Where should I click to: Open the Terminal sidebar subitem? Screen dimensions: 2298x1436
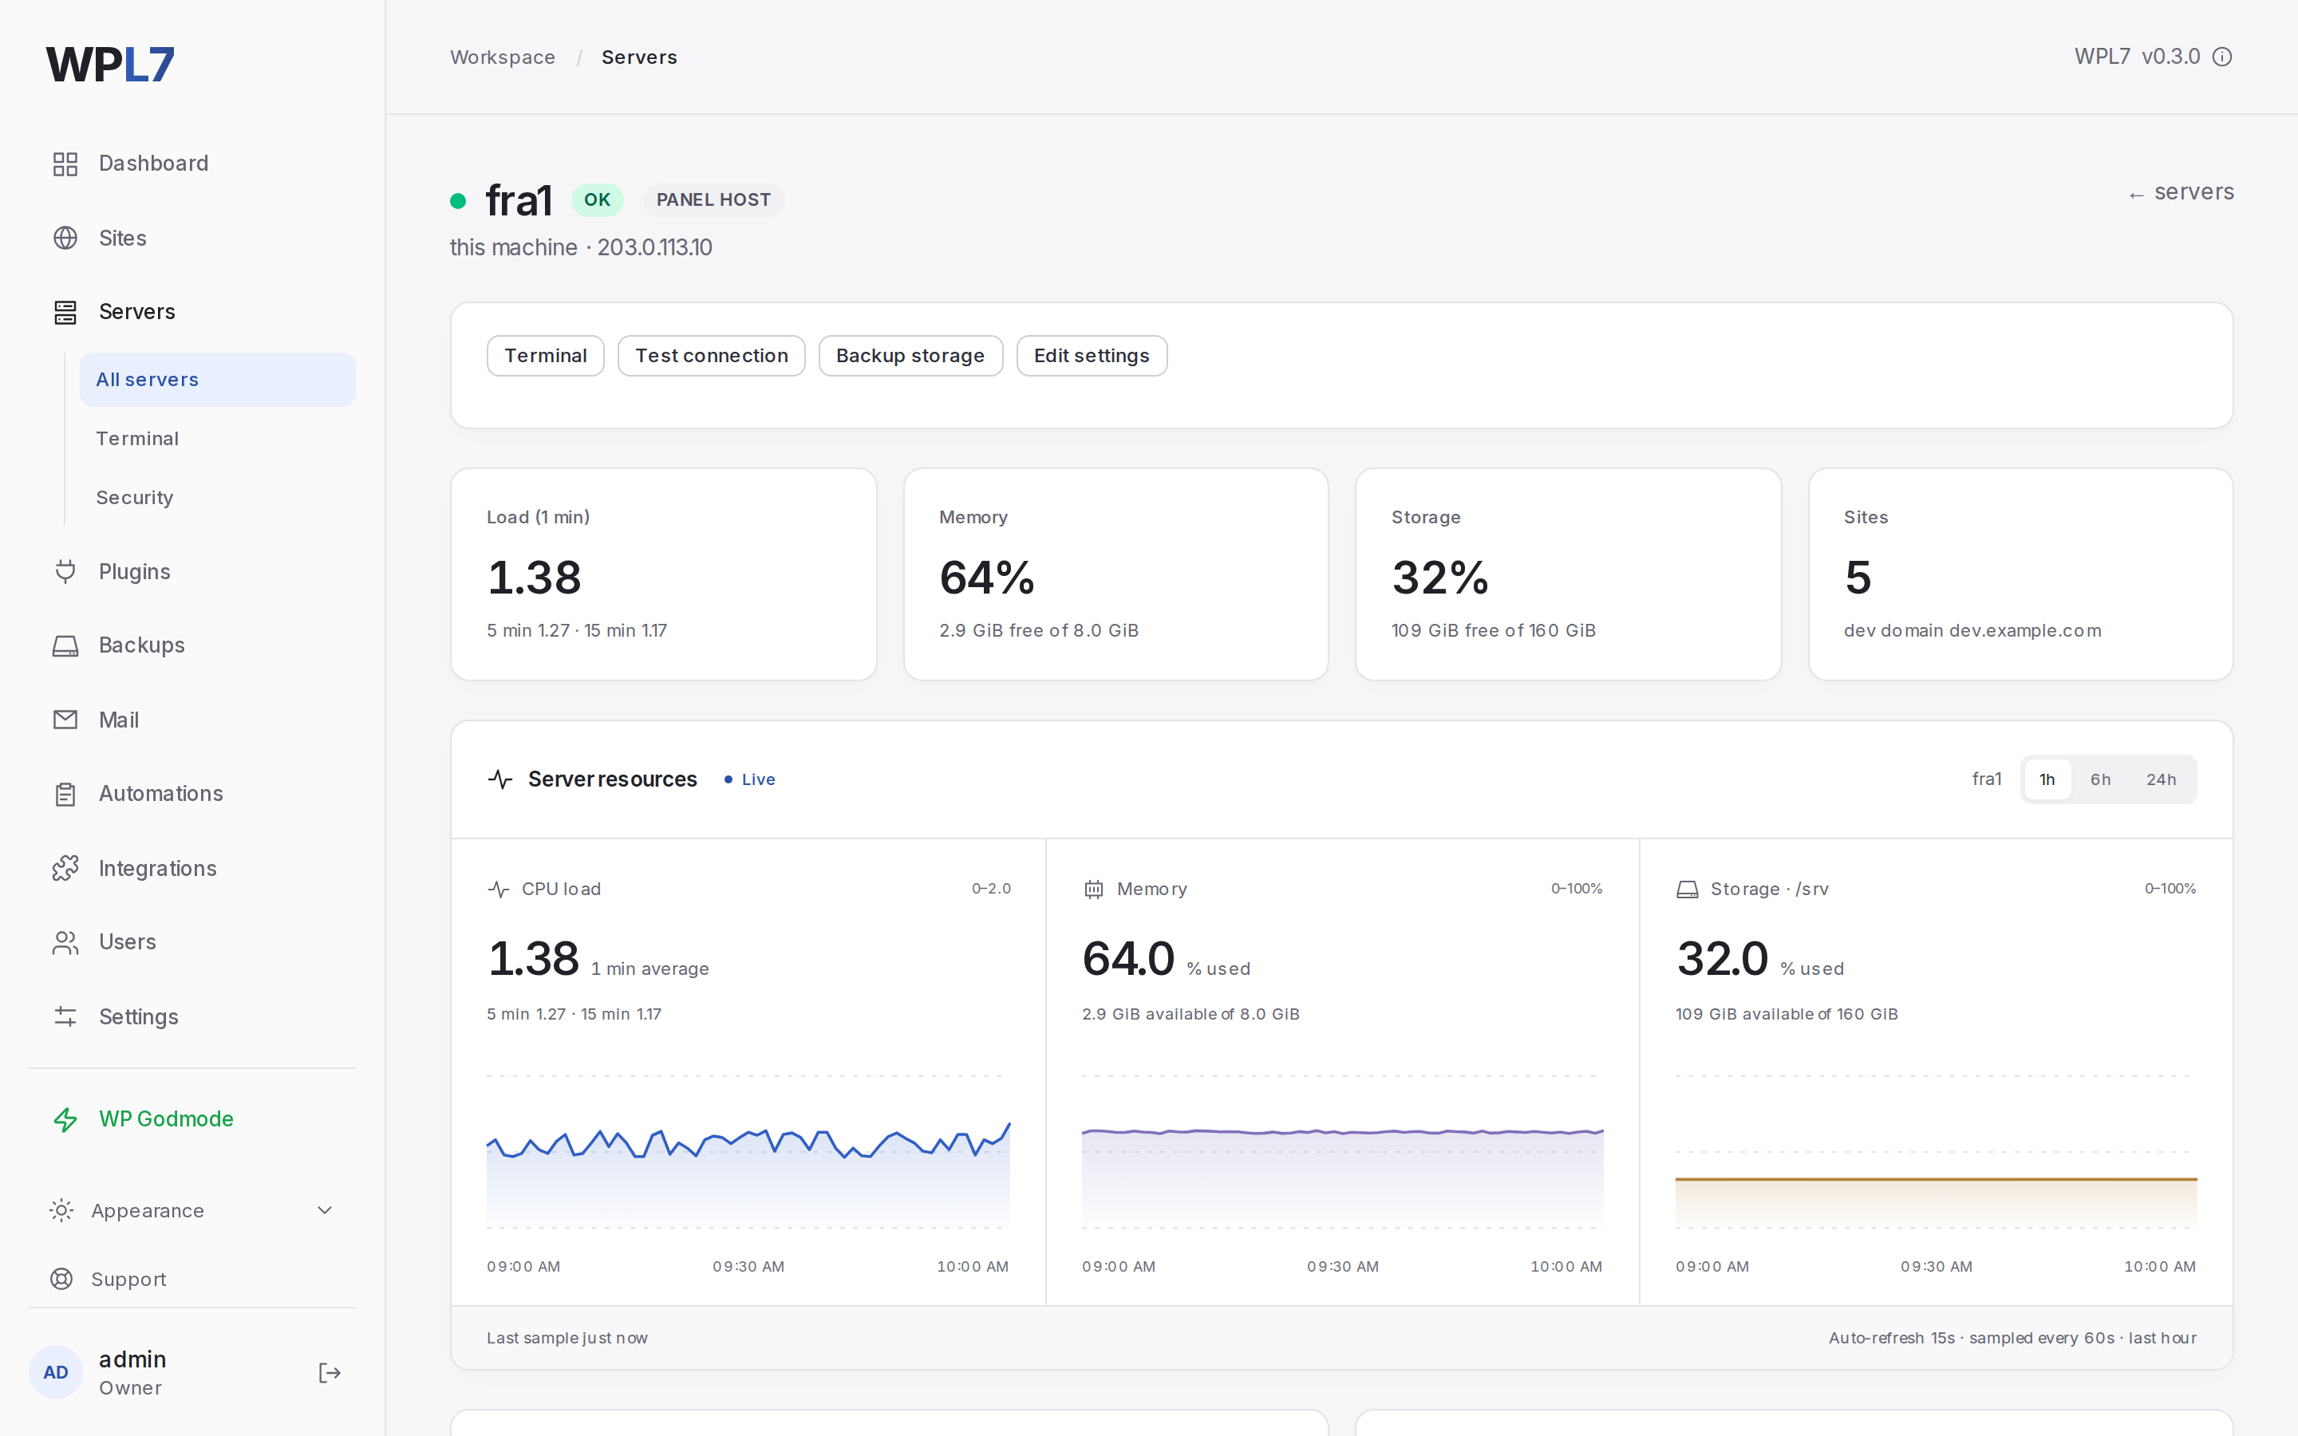(x=218, y=439)
